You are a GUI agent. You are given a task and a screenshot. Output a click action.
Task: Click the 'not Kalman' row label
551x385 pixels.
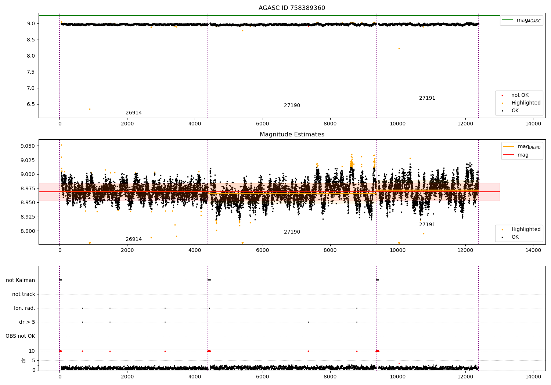[21, 280]
